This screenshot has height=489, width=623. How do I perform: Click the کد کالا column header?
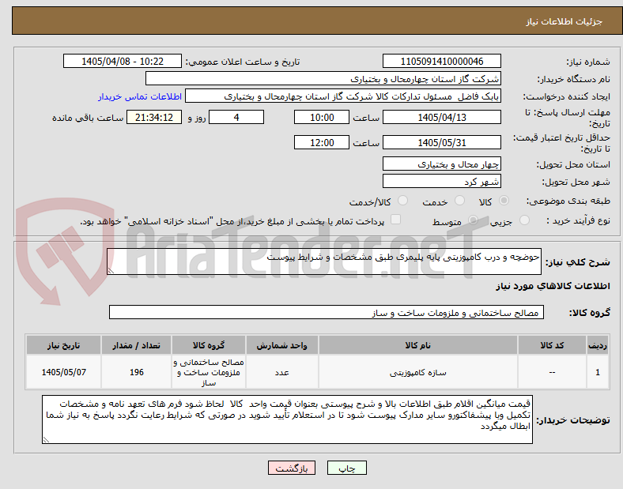tap(553, 345)
